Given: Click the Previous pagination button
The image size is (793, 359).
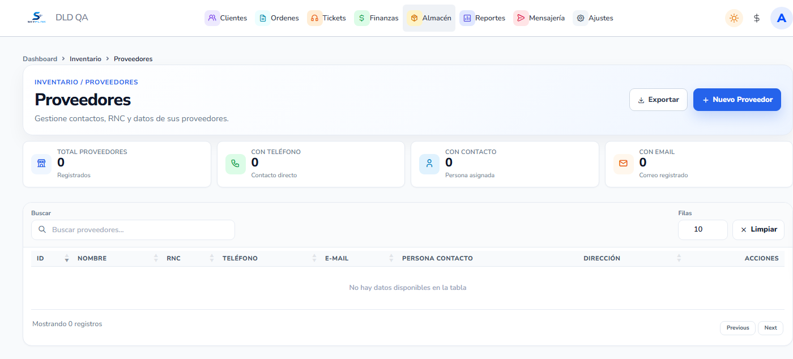Looking at the screenshot, I should (737, 328).
